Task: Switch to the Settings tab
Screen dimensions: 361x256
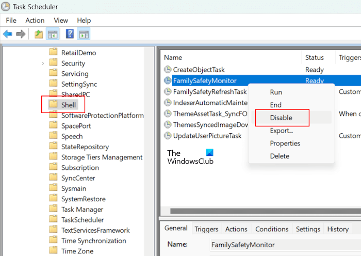Action: click(x=308, y=229)
